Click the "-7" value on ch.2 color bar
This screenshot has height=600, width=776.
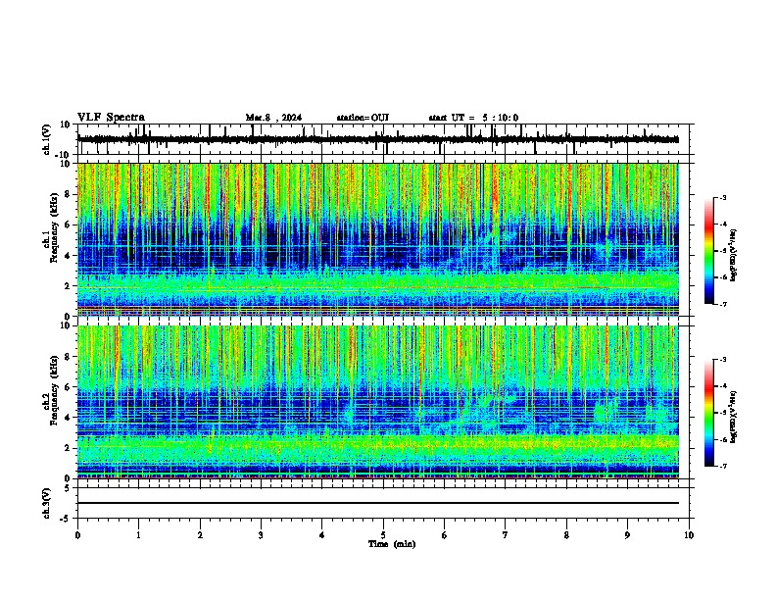(x=722, y=466)
